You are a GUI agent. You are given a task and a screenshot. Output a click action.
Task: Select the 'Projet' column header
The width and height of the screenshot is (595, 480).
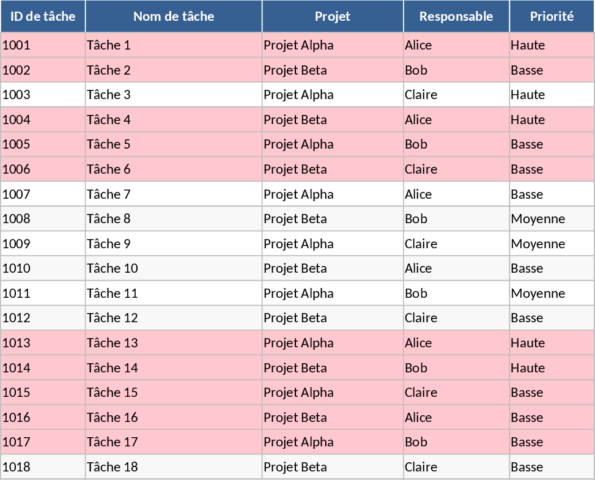point(333,17)
